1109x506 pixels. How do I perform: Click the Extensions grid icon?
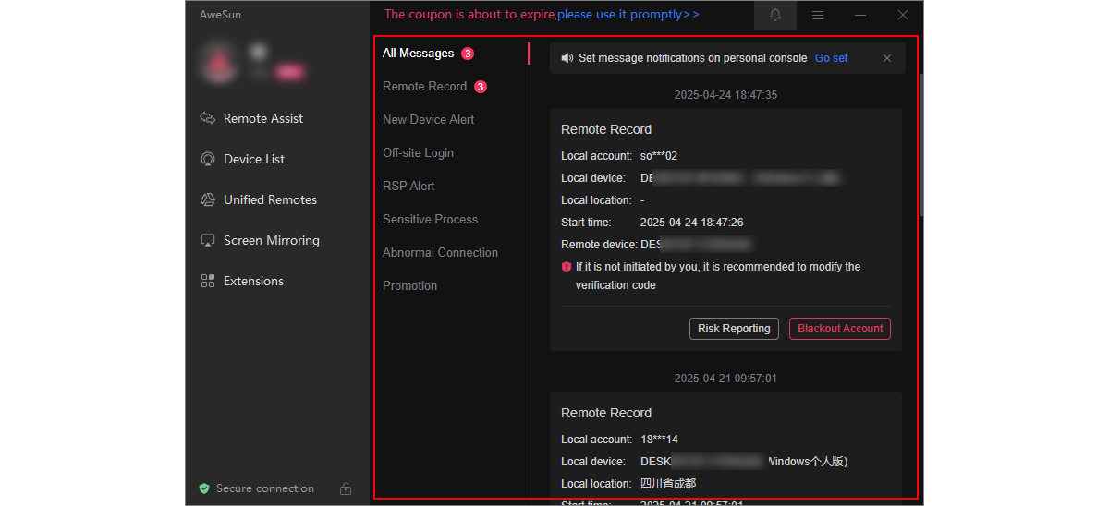pos(207,281)
